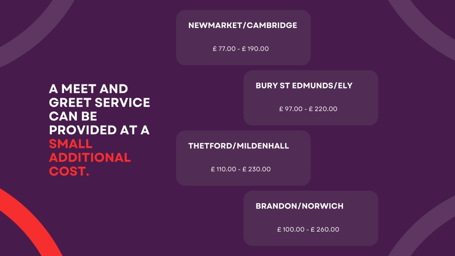Click the 'GREET SERVICE' headline line
This screenshot has width=455, height=256.
tap(100, 103)
